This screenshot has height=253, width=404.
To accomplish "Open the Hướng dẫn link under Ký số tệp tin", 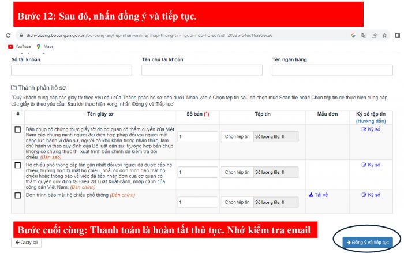I will 371,121.
